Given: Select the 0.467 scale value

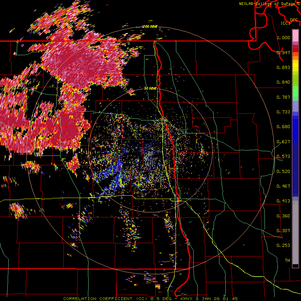Looking at the screenshot, I should coord(283,186).
